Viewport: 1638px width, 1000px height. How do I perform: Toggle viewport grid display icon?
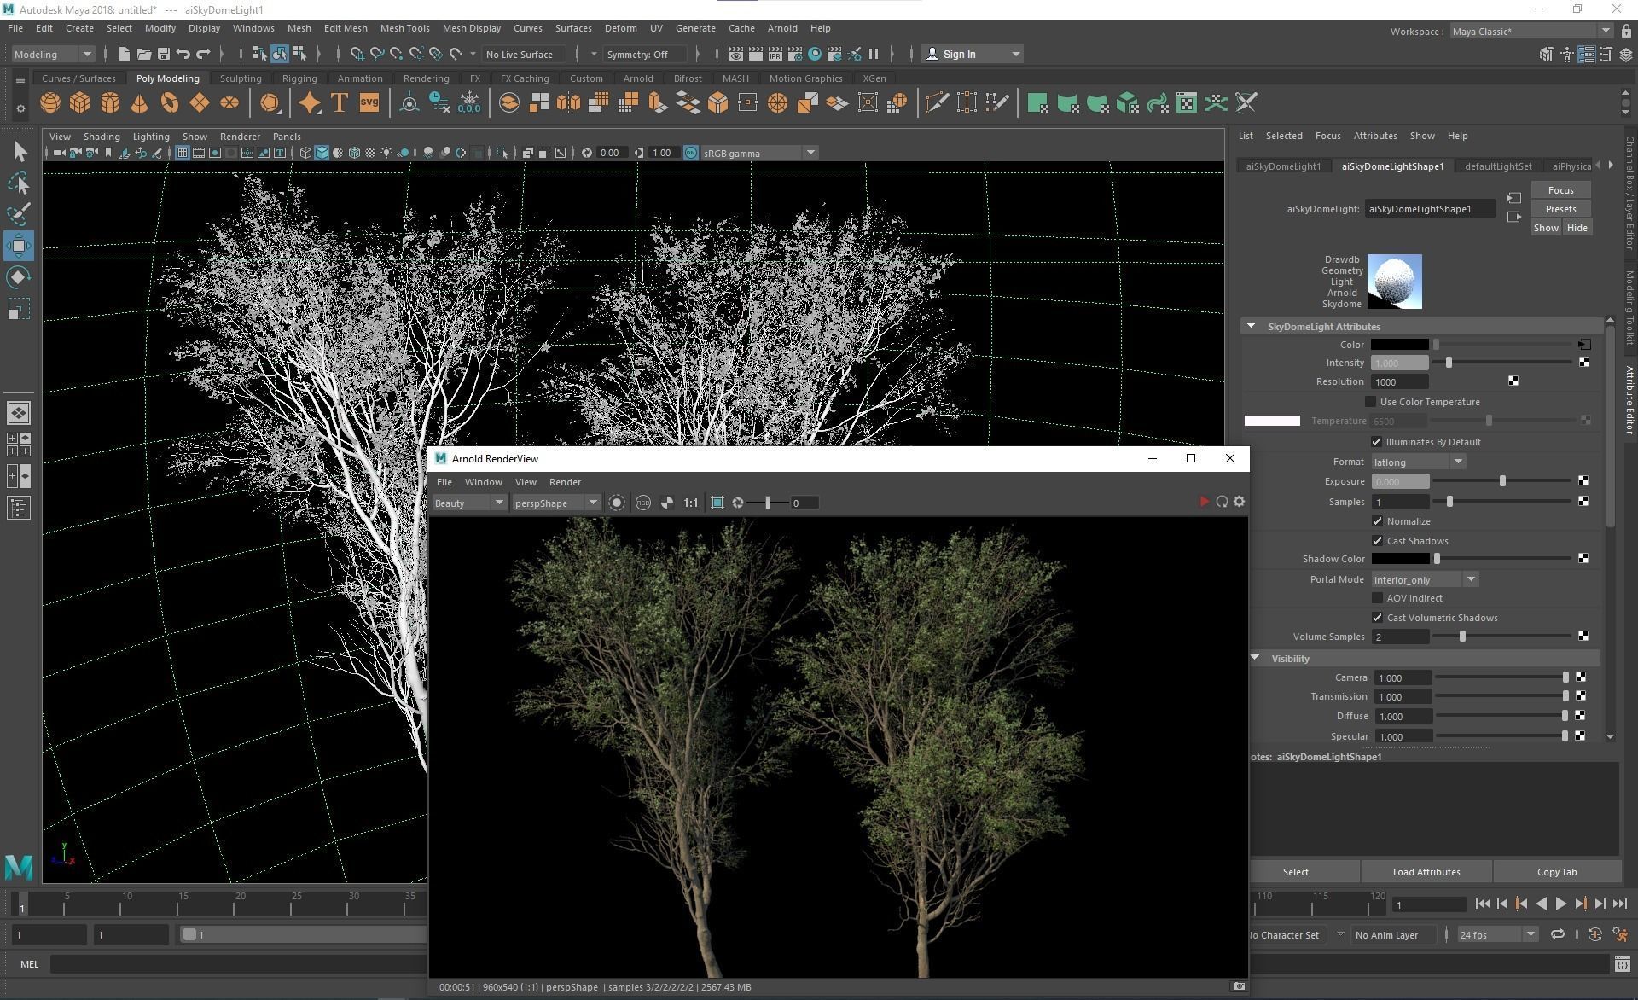pos(182,153)
